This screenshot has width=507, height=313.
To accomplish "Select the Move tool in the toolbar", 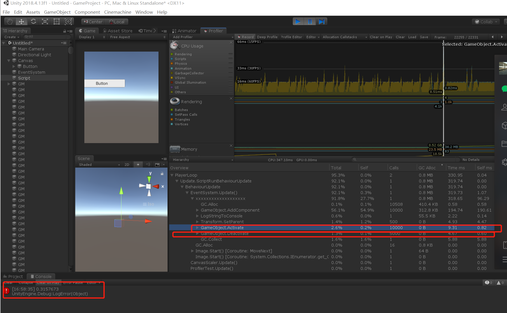I will tap(21, 21).
